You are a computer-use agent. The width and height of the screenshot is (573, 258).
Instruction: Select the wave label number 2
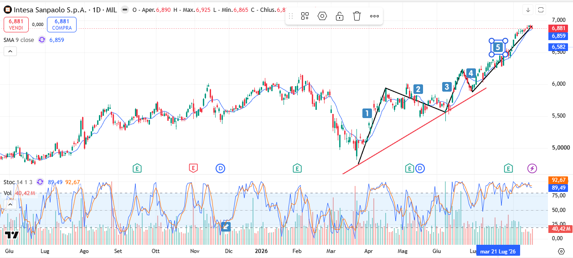click(418, 89)
